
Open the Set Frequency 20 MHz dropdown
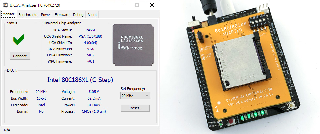135,95
